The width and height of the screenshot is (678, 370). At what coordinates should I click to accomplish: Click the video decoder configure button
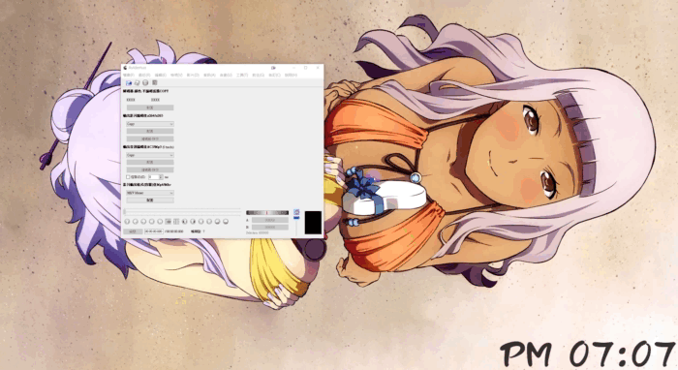(x=150, y=108)
